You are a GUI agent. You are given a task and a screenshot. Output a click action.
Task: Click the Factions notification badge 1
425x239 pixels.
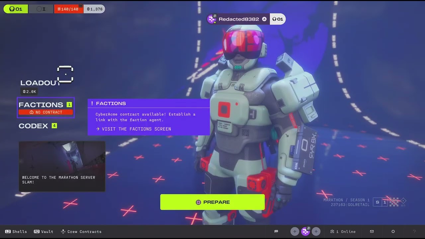click(x=69, y=105)
